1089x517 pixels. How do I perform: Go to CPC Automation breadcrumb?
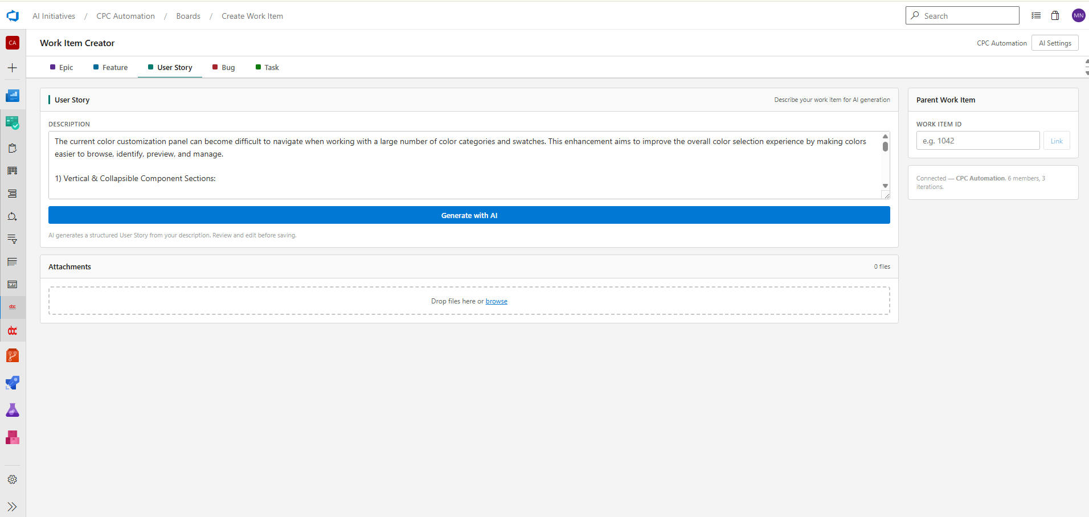click(x=125, y=16)
